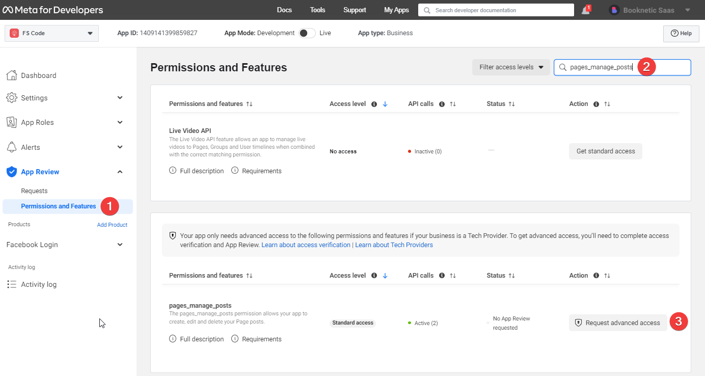Open the Booknetic Saas account dropdown arrow

(x=688, y=10)
